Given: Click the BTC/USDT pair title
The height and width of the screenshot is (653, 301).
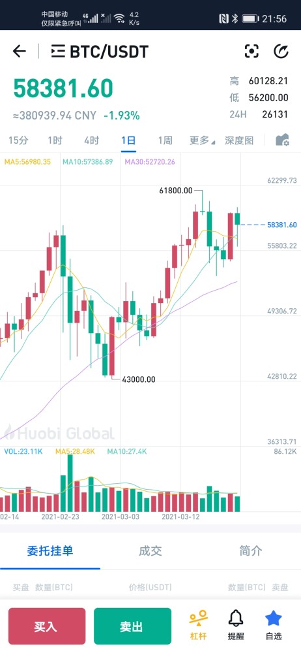Looking at the screenshot, I should (x=109, y=52).
